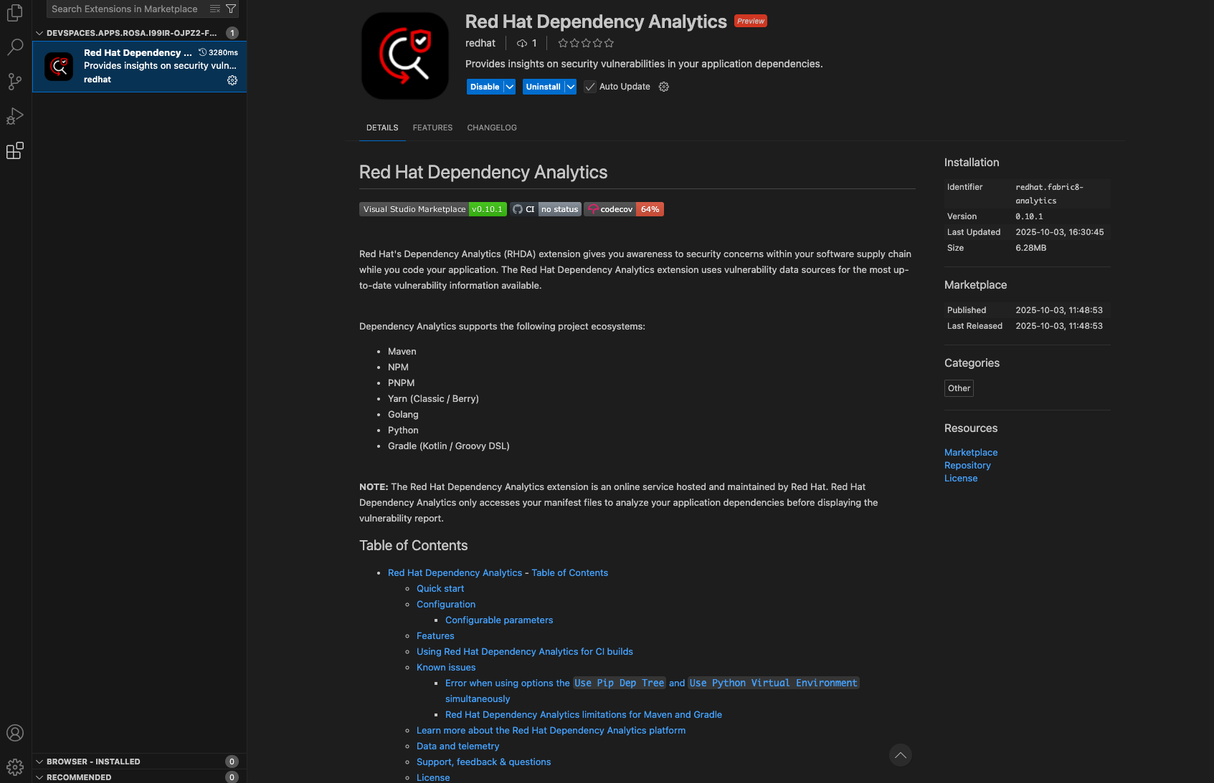
Task: Click the install count cloud icon
Action: 522,43
